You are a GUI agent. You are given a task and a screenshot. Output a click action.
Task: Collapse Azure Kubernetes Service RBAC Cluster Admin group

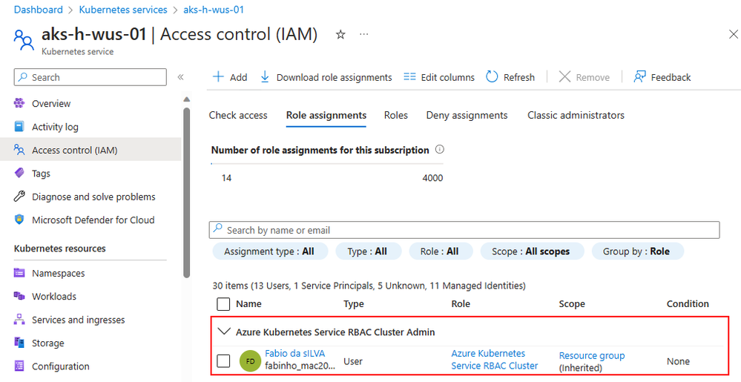click(x=223, y=332)
